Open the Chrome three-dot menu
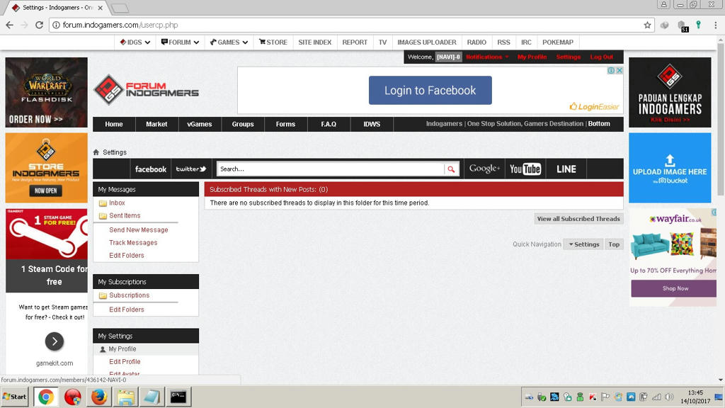The image size is (725, 408). point(715,25)
